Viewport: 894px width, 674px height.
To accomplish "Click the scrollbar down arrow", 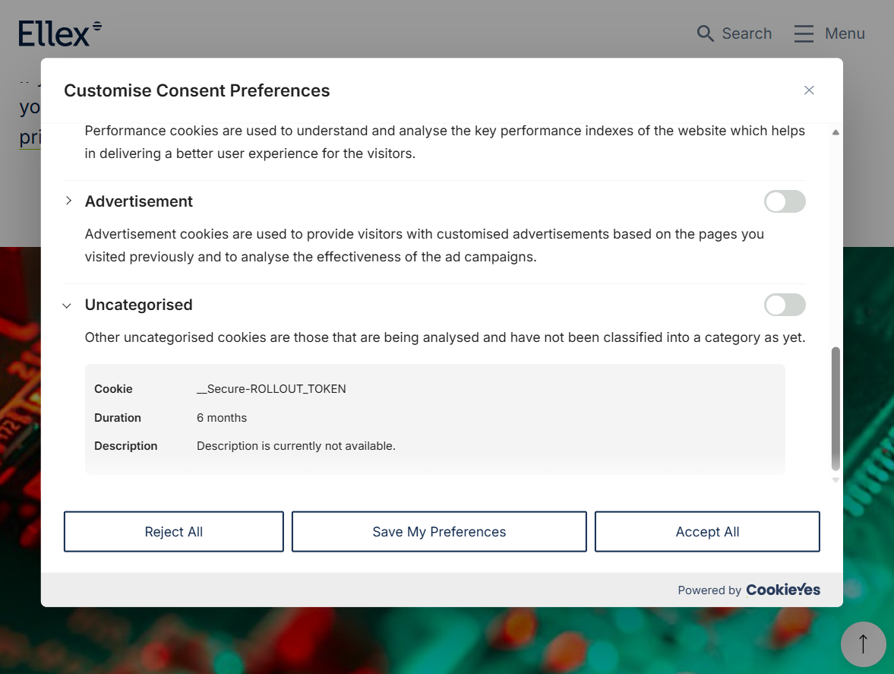I will 836,480.
